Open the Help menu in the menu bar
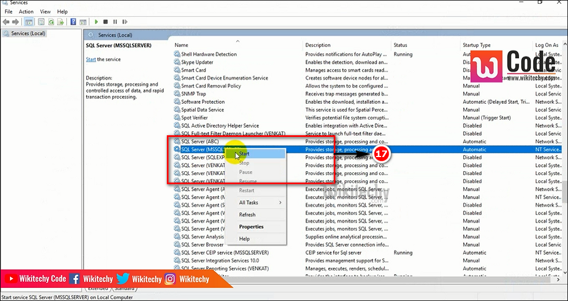 point(63,11)
